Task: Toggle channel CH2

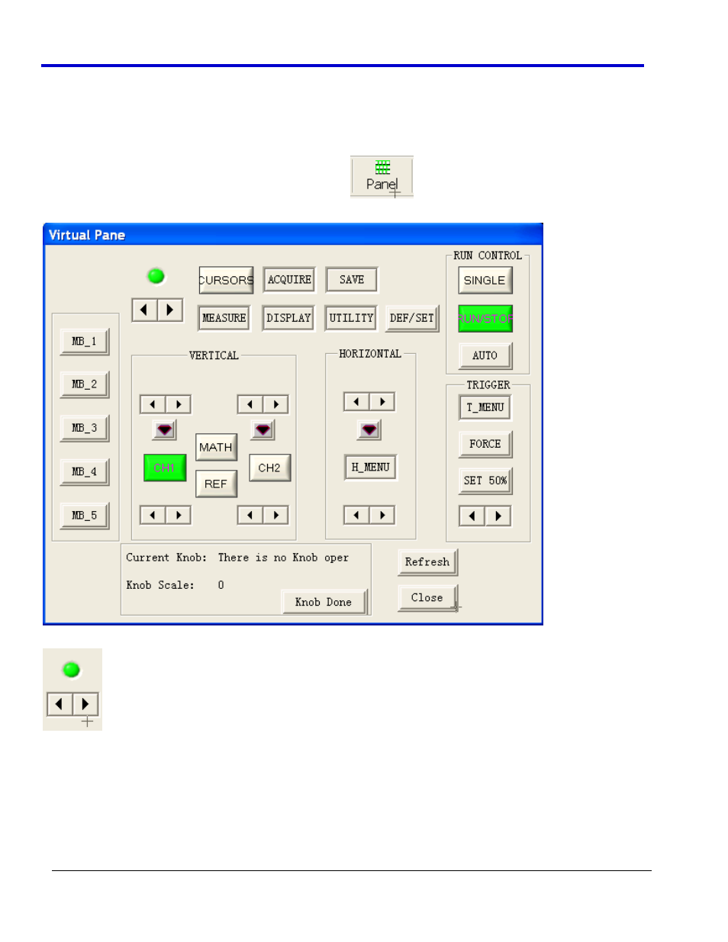Action: click(x=270, y=468)
